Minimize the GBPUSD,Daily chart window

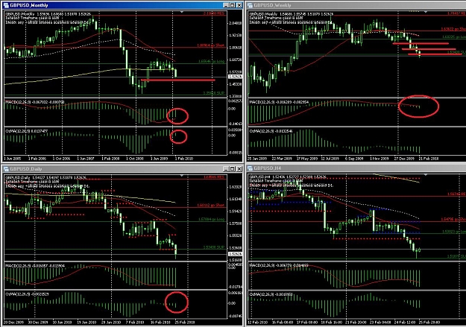coord(226,169)
